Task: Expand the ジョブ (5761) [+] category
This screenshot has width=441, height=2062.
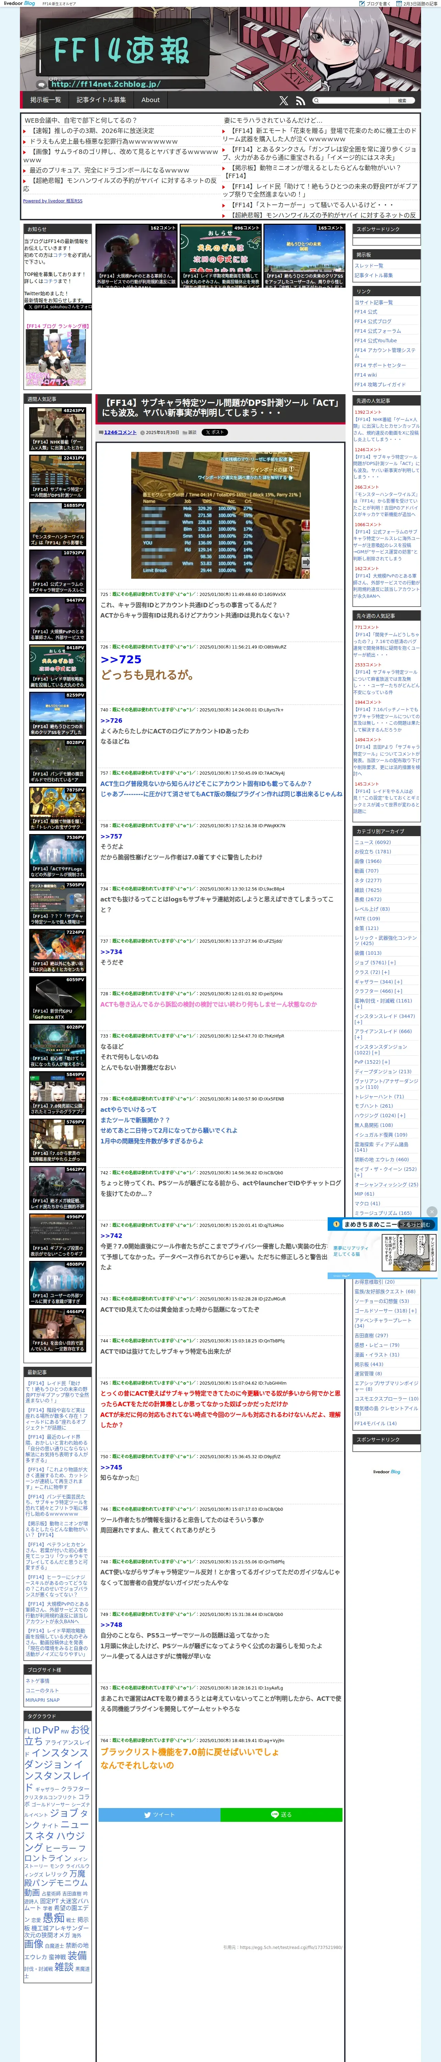Action: pos(375,962)
